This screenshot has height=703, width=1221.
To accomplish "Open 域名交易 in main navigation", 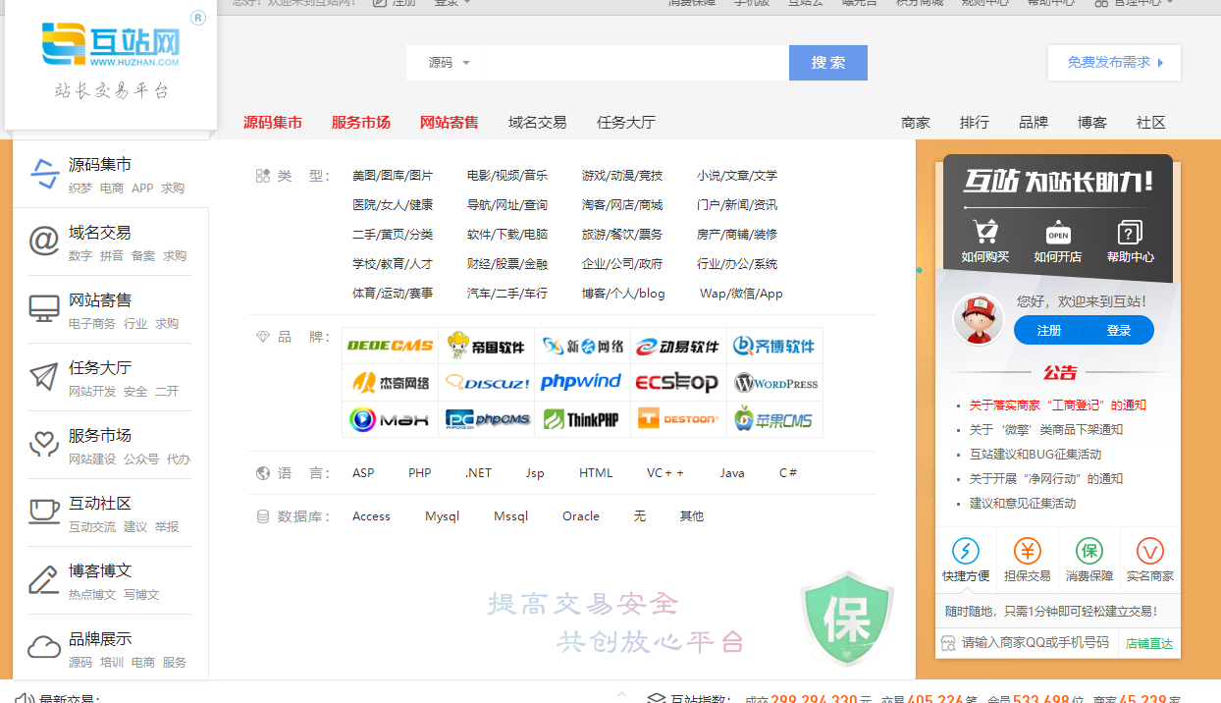I will [538, 123].
